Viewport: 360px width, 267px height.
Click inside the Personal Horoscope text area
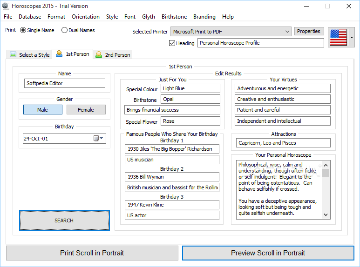point(279,190)
